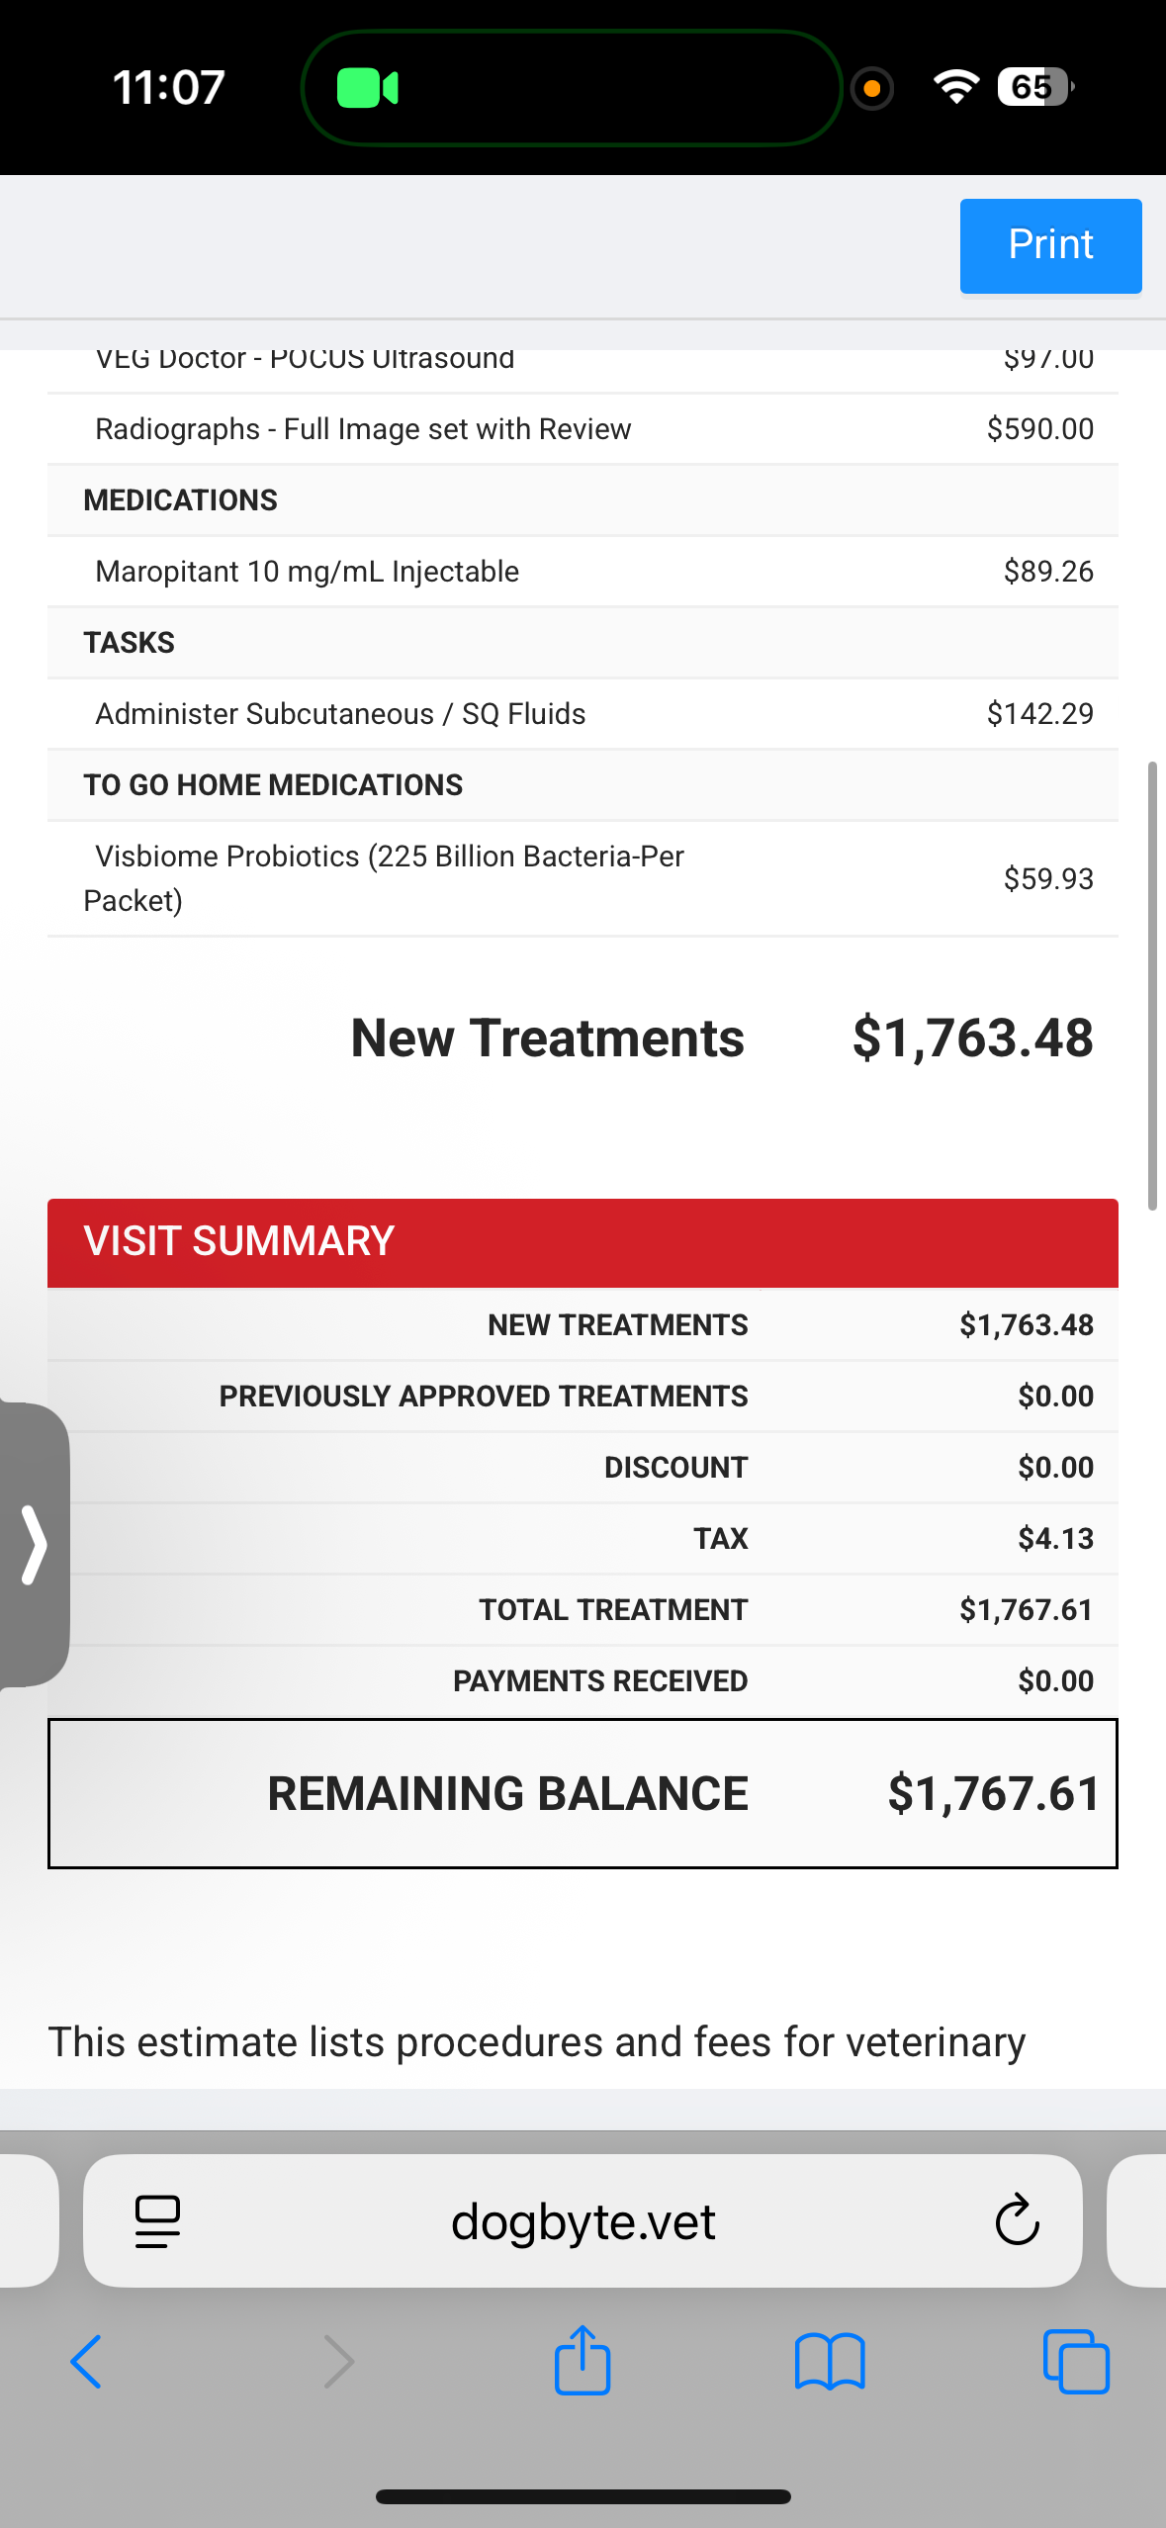Open the page reader options icon
Image resolution: width=1166 pixels, height=2528 pixels.
pos(157,2220)
